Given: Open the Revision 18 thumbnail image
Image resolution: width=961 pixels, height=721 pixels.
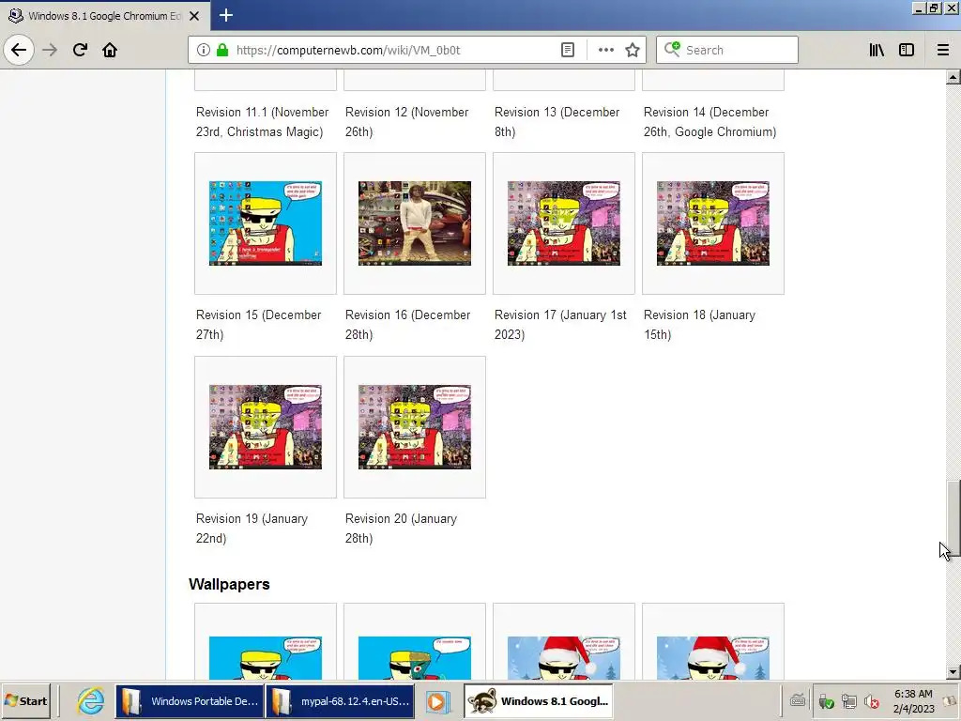Looking at the screenshot, I should coord(713,223).
